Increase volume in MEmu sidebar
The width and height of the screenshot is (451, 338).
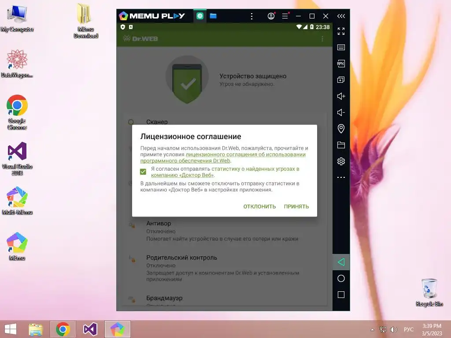click(341, 96)
